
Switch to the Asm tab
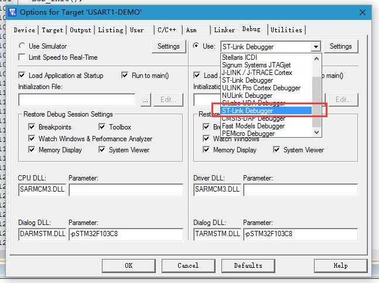pos(191,30)
